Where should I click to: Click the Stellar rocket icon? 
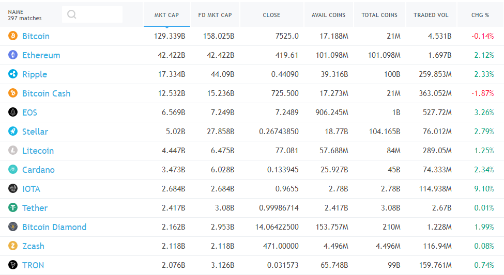(13, 131)
